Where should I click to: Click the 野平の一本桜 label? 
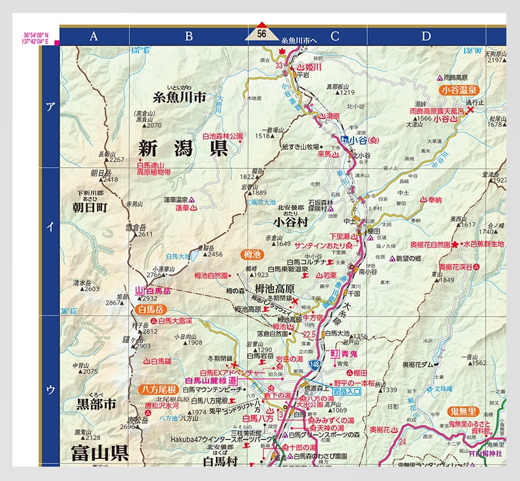click(x=354, y=383)
